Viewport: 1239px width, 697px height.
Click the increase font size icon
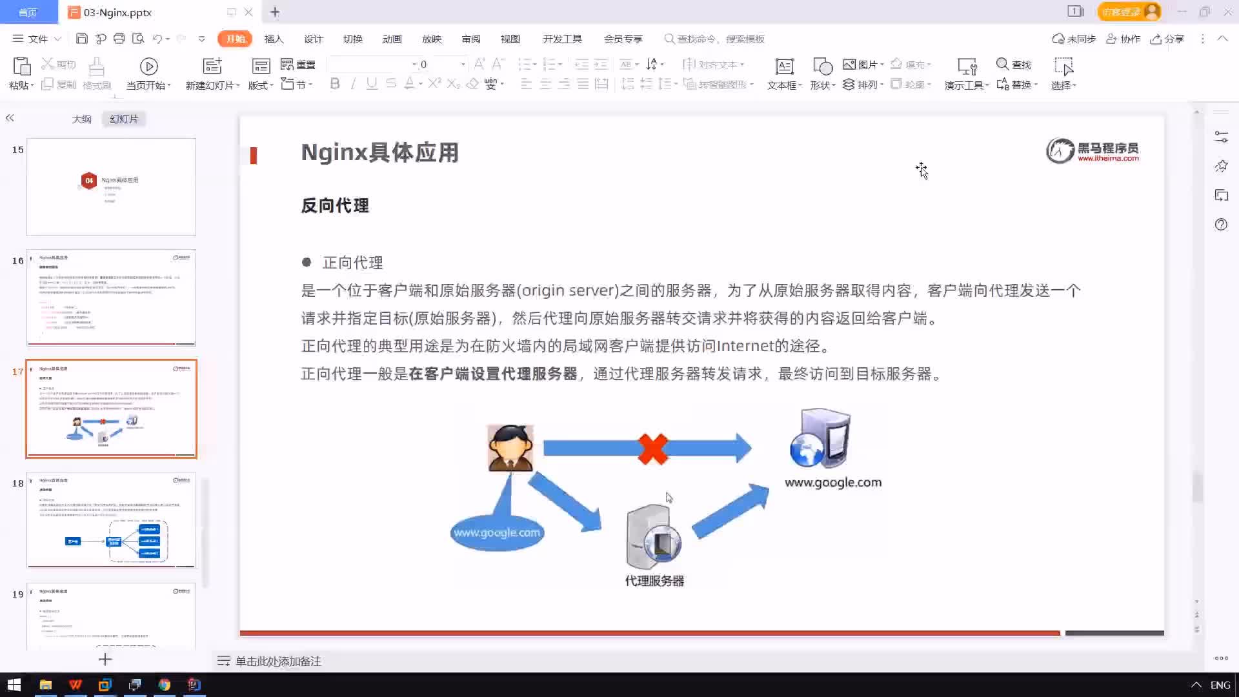(479, 64)
